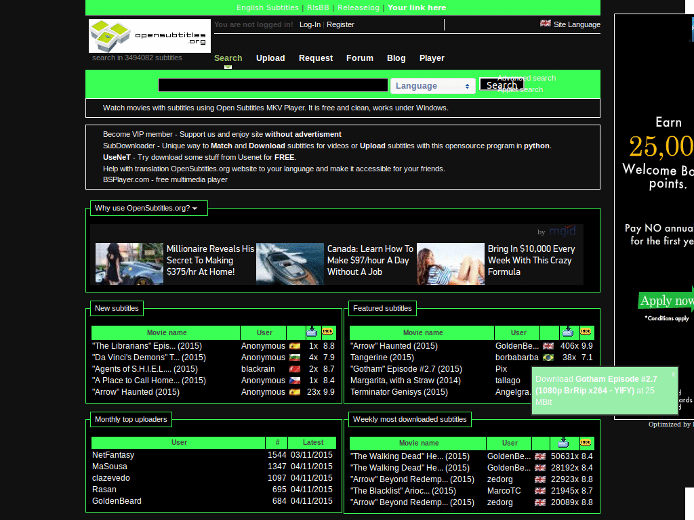Click the flag in the 28192x Walking Dead row
Image resolution: width=694 pixels, height=520 pixels.
tap(540, 468)
